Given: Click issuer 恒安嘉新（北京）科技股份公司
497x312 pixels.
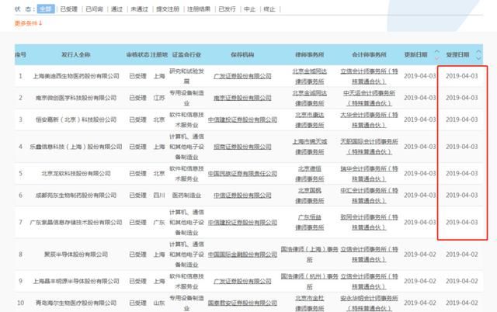Looking at the screenshot, I should (x=76, y=120).
